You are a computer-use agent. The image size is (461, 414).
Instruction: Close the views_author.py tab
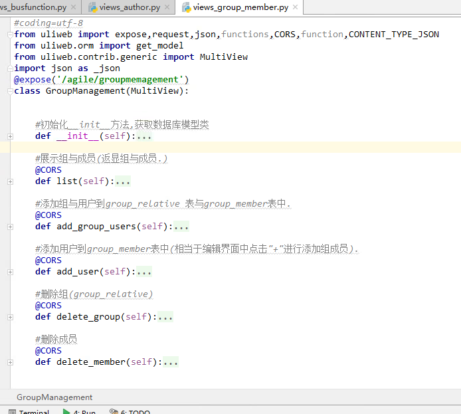click(x=167, y=7)
